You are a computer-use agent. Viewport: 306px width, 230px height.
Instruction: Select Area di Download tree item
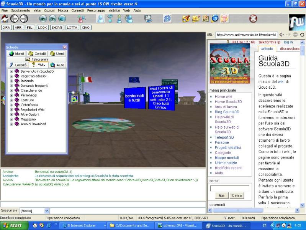pyautogui.click(x=33, y=124)
